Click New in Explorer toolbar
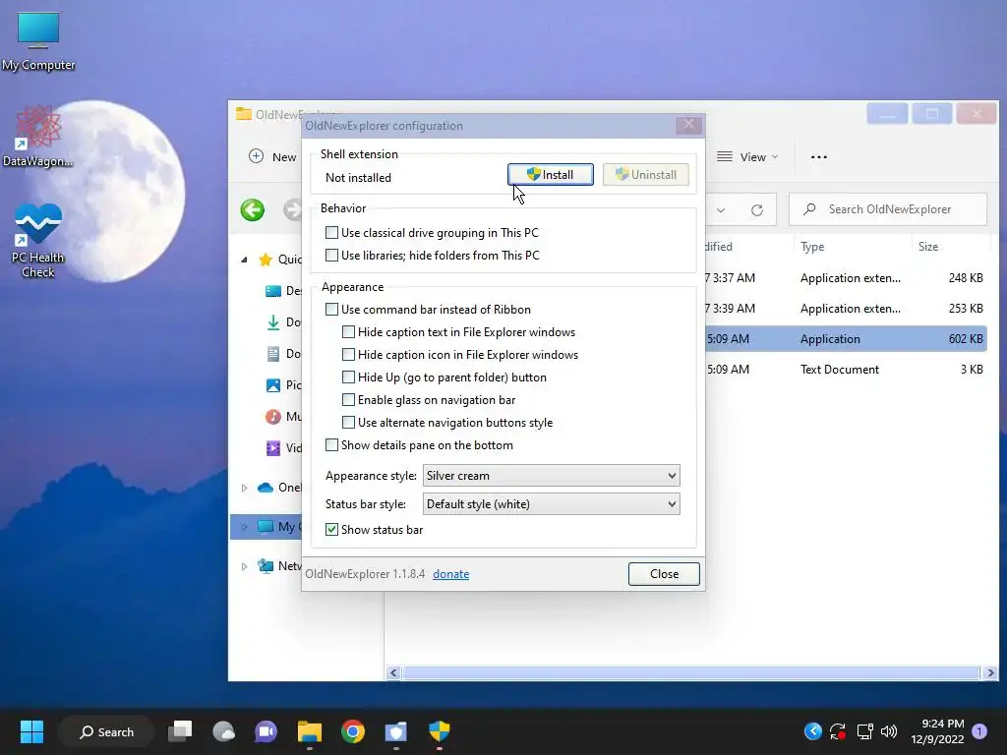This screenshot has width=1007, height=755. (x=273, y=157)
